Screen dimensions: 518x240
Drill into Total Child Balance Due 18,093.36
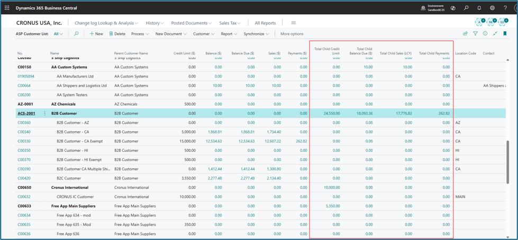365,113
